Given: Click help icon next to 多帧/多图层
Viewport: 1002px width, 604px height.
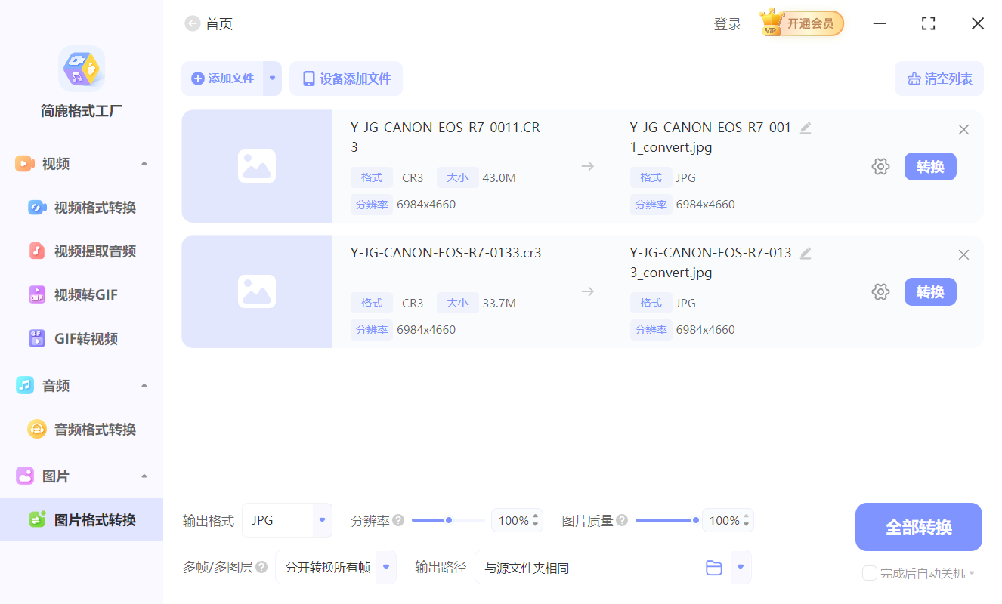Looking at the screenshot, I should pyautogui.click(x=261, y=567).
